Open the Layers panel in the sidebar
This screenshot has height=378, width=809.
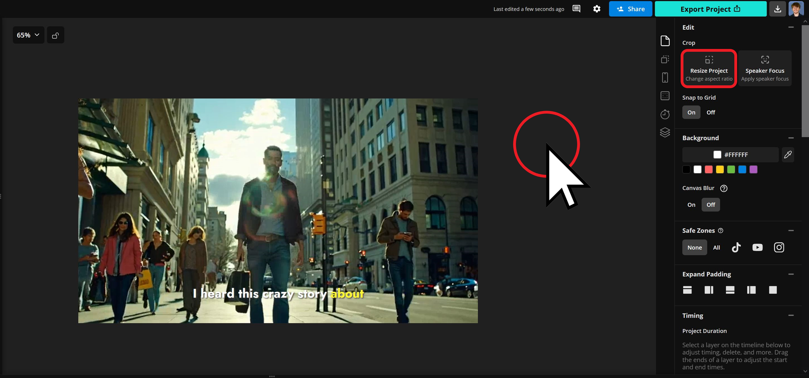tap(665, 132)
